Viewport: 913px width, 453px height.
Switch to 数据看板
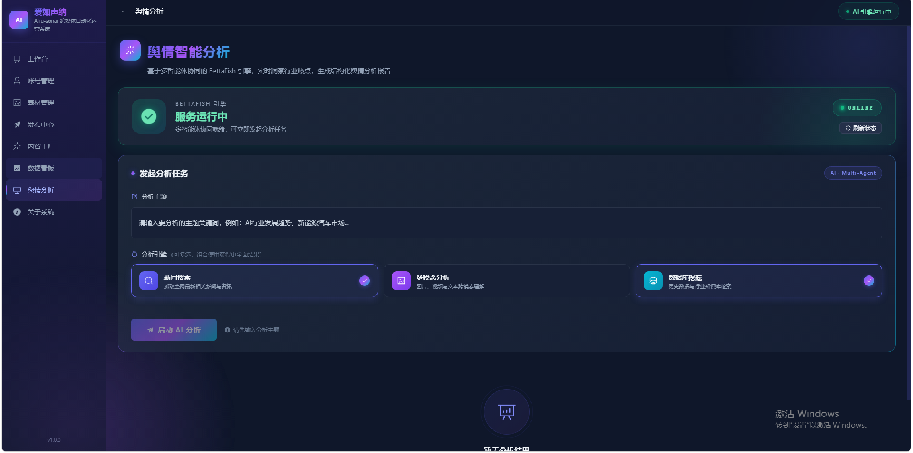[54, 168]
